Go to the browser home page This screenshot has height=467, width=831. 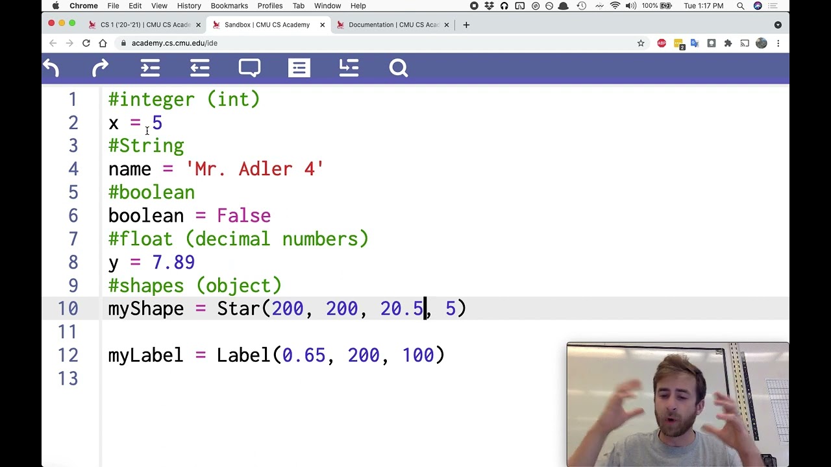(103, 43)
